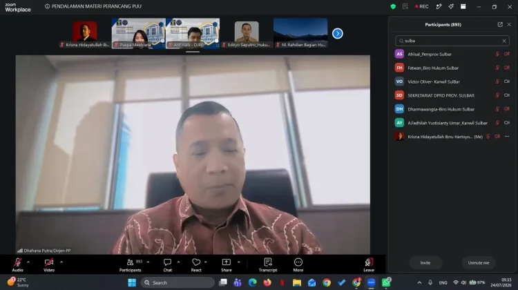
Task: Open three-dots menu on Krisna (Me) row
Action: coord(507,137)
